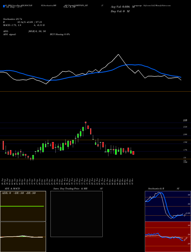Click the first red candlestick at far left
Viewport: 191px width, 252px height.
tap(3, 145)
